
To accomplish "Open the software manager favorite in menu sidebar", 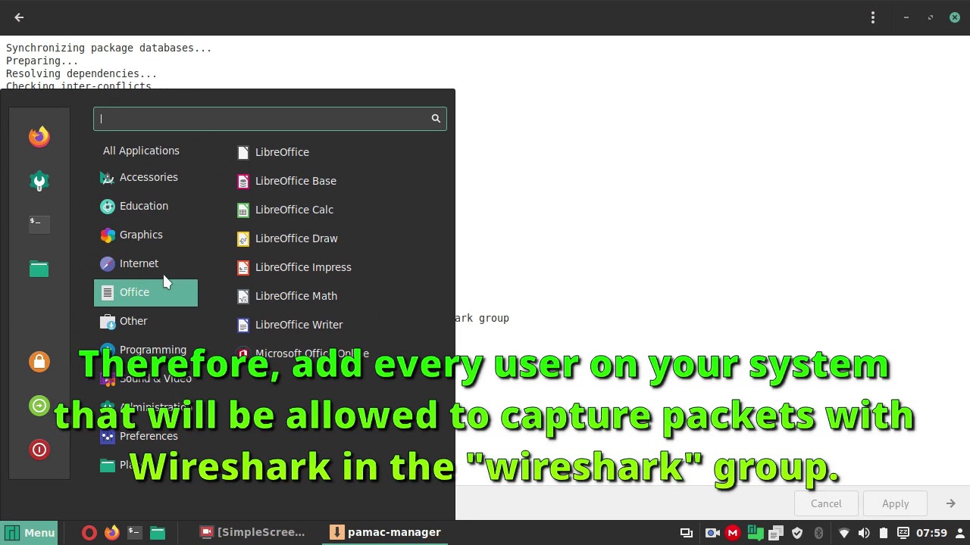I will pyautogui.click(x=39, y=181).
